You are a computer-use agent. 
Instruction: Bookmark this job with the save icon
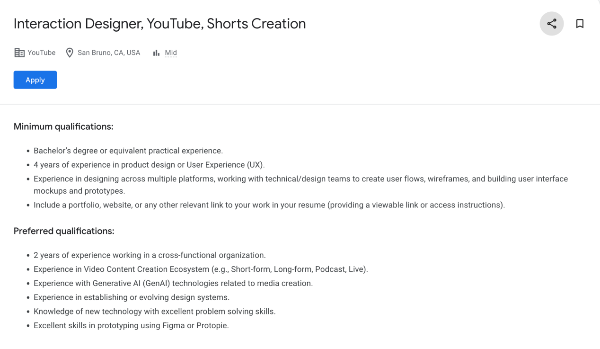[580, 24]
